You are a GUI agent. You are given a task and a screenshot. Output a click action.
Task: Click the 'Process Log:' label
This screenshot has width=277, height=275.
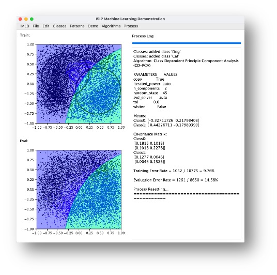pyautogui.click(x=143, y=36)
